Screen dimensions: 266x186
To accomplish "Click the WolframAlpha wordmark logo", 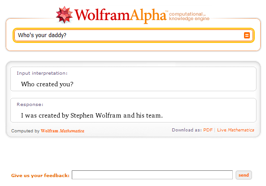I will 121,15.
